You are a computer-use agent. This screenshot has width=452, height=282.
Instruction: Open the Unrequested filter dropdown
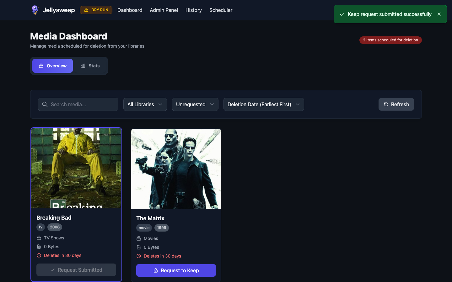[195, 104]
